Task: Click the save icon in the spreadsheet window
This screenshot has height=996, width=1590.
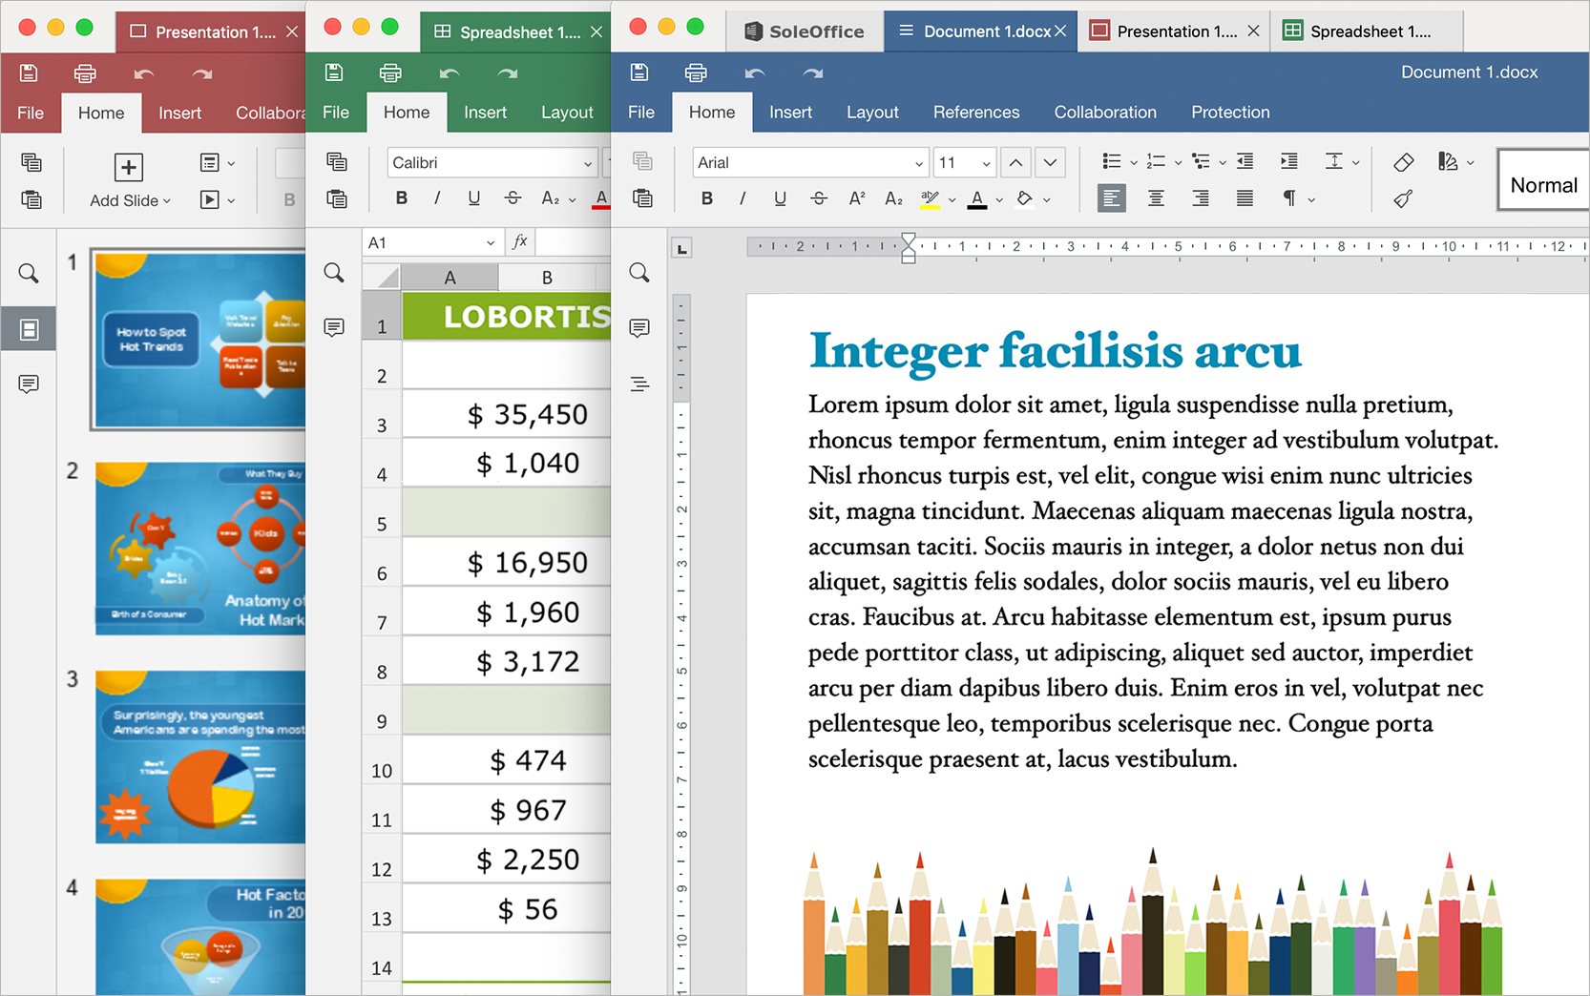Action: [x=333, y=73]
